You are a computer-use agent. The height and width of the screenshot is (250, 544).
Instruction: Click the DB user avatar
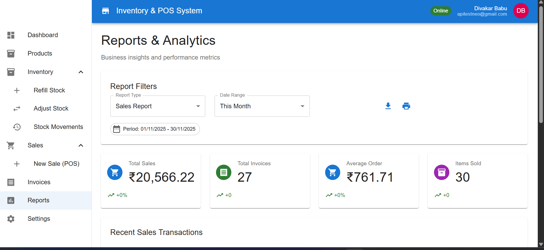(x=521, y=11)
